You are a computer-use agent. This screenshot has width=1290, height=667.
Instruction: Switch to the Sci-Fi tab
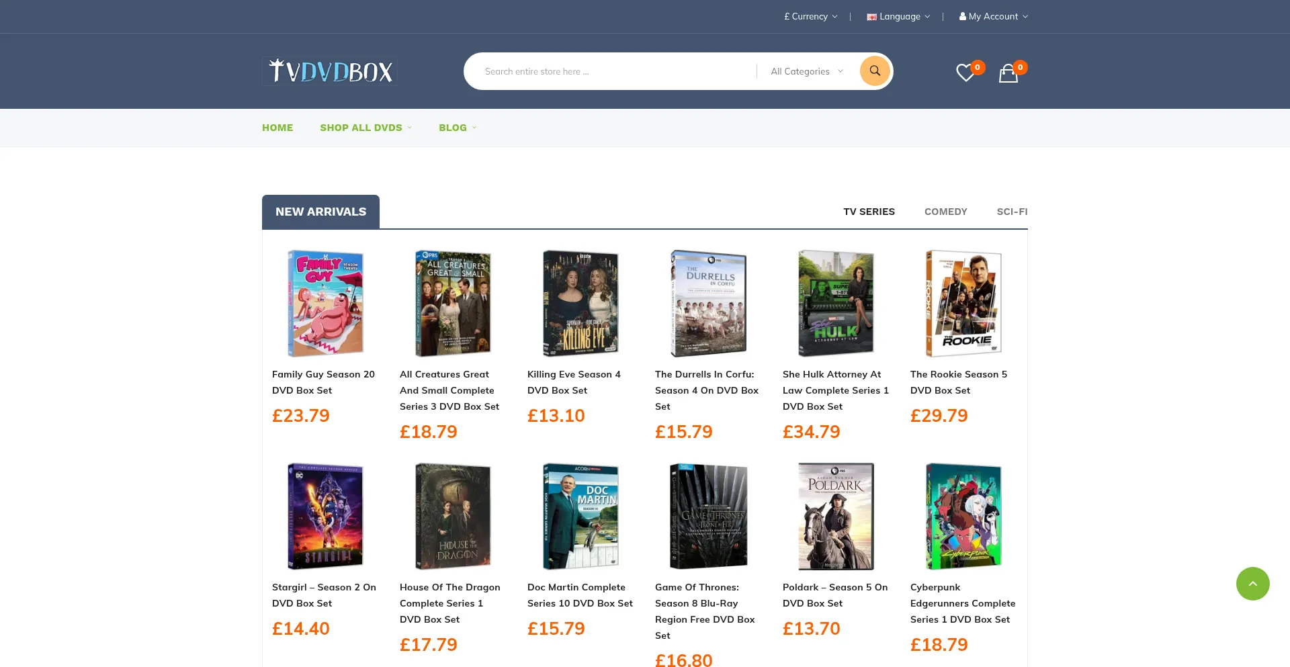point(1012,212)
